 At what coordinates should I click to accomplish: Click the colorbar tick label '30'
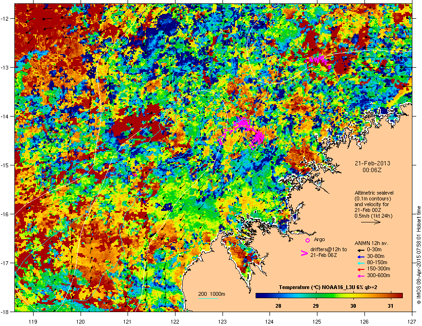coord(353,306)
